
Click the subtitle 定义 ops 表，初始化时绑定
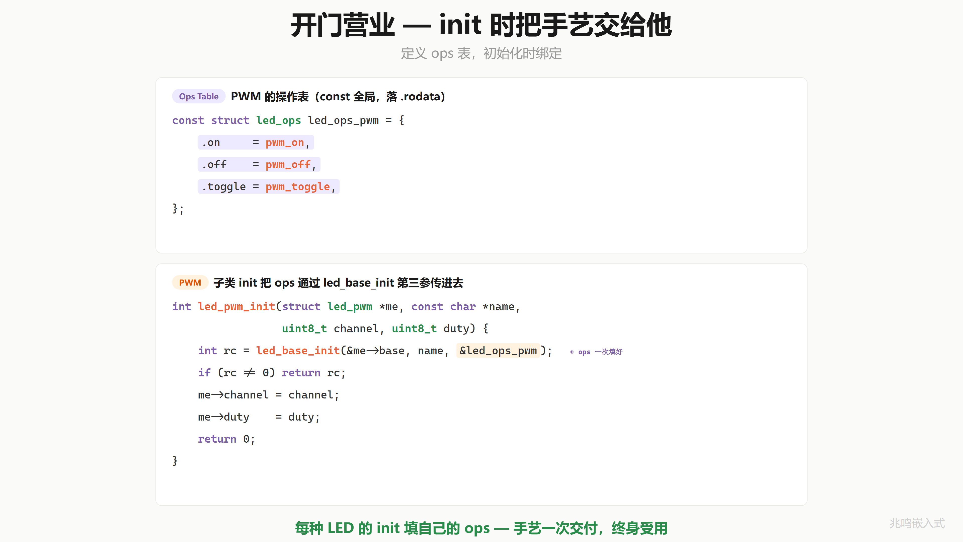(481, 53)
